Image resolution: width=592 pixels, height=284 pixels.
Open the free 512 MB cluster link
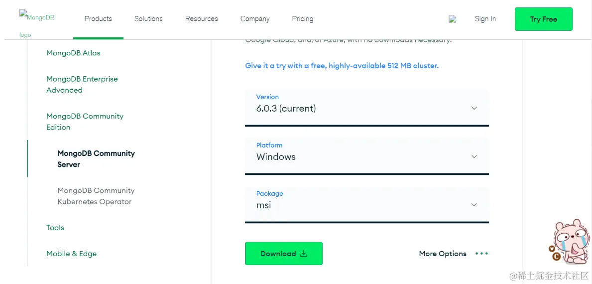pyautogui.click(x=342, y=66)
